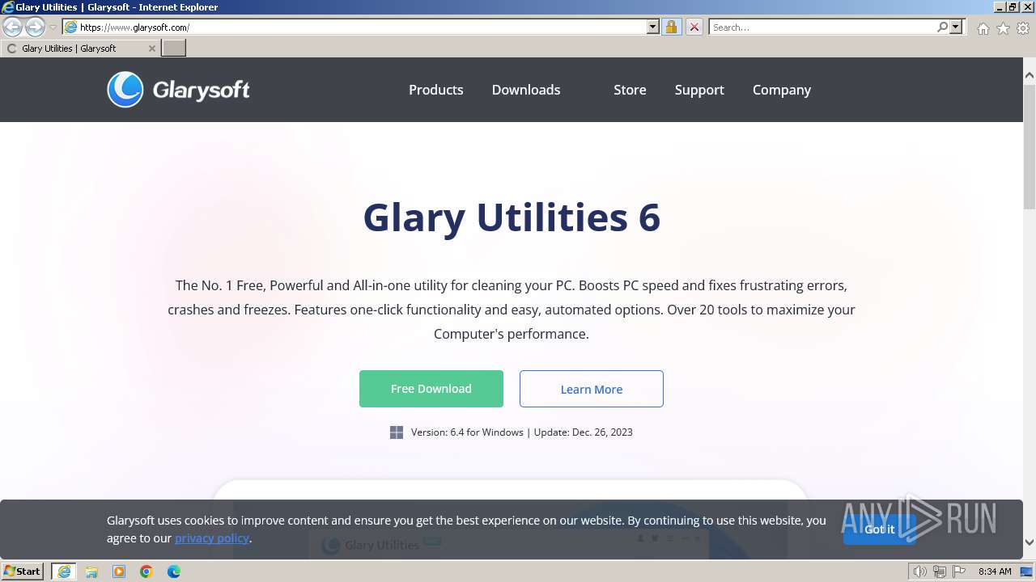Open the privacy policy link
Screen dimensions: 1036x582
[x=212, y=538]
